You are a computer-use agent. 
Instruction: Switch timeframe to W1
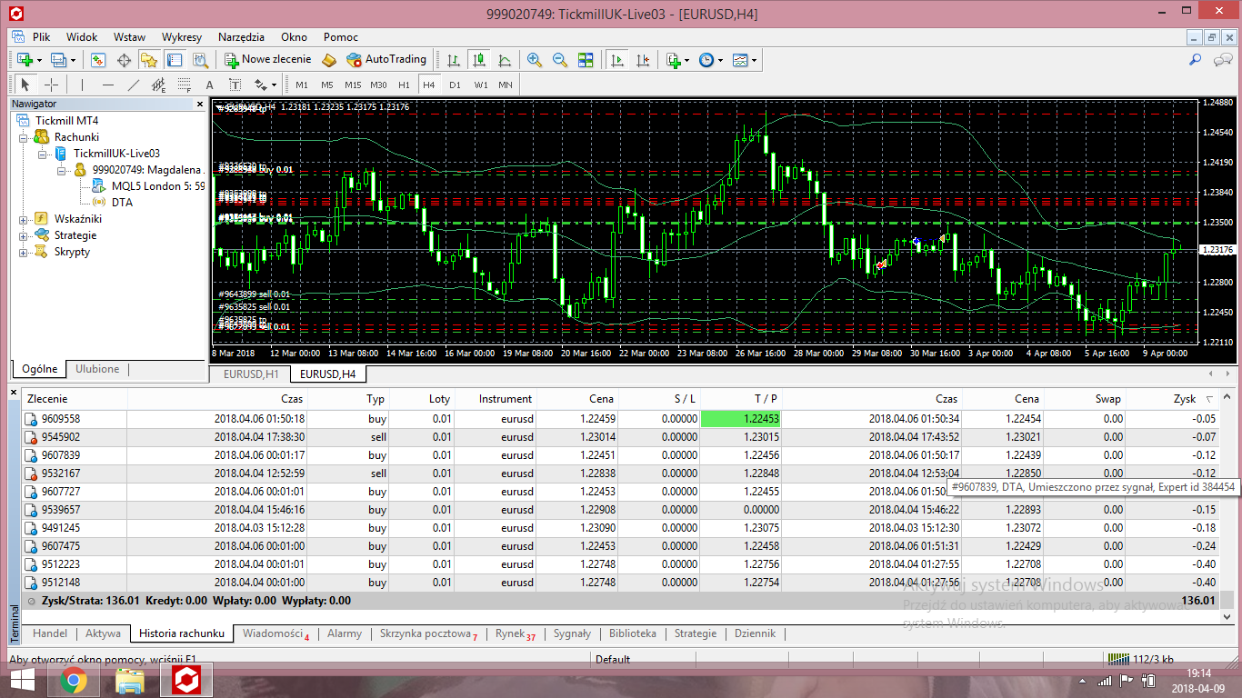pyautogui.click(x=480, y=85)
